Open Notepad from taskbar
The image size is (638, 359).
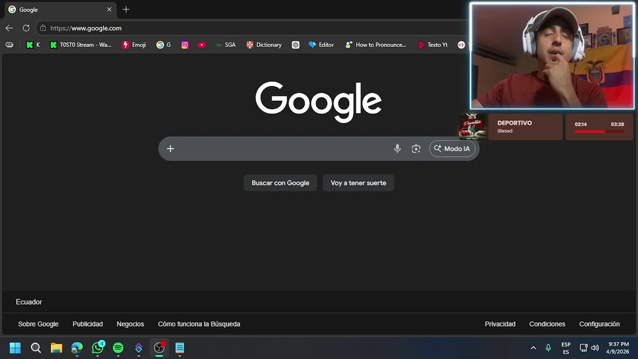(x=180, y=348)
